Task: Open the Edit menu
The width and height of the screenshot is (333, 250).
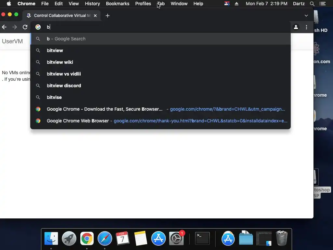Action: (x=59, y=4)
